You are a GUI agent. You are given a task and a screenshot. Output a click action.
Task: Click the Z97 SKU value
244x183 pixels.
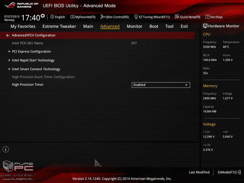134,43
